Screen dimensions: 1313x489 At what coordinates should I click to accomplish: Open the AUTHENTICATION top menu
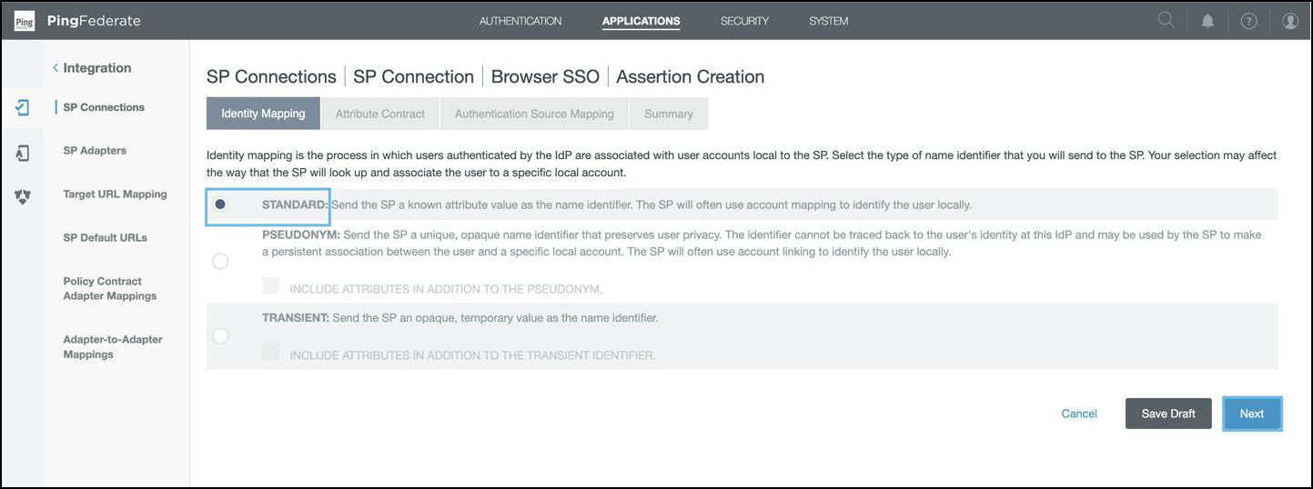pyautogui.click(x=520, y=21)
